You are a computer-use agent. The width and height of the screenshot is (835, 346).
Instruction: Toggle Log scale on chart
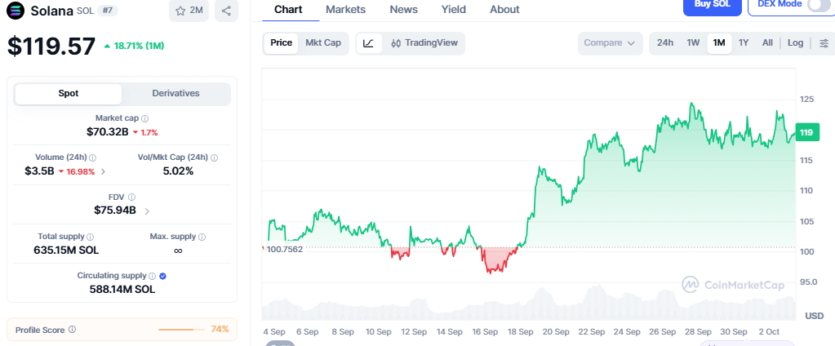pyautogui.click(x=795, y=43)
